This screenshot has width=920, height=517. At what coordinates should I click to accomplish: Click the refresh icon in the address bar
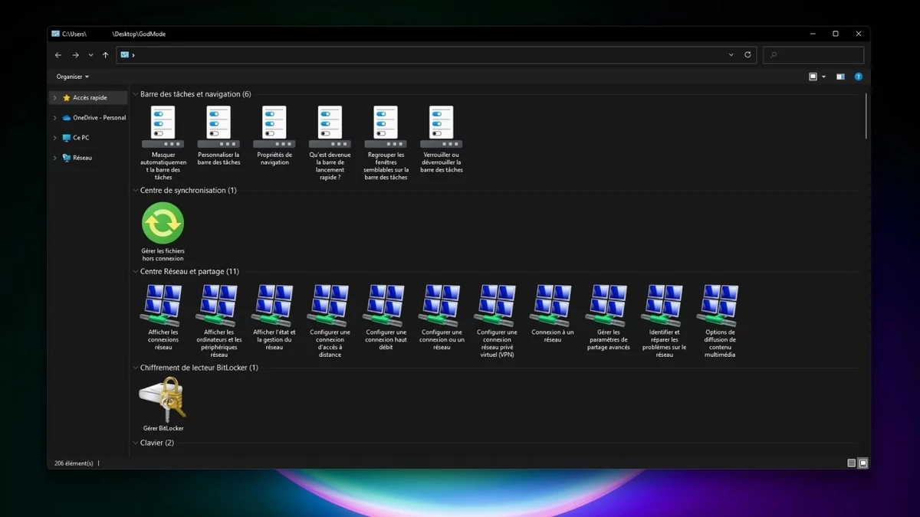[x=747, y=55]
